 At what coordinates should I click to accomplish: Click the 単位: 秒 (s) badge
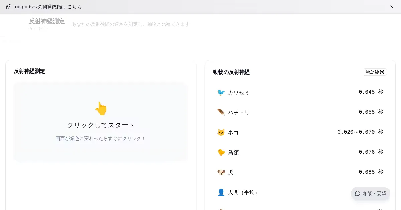[x=375, y=72]
